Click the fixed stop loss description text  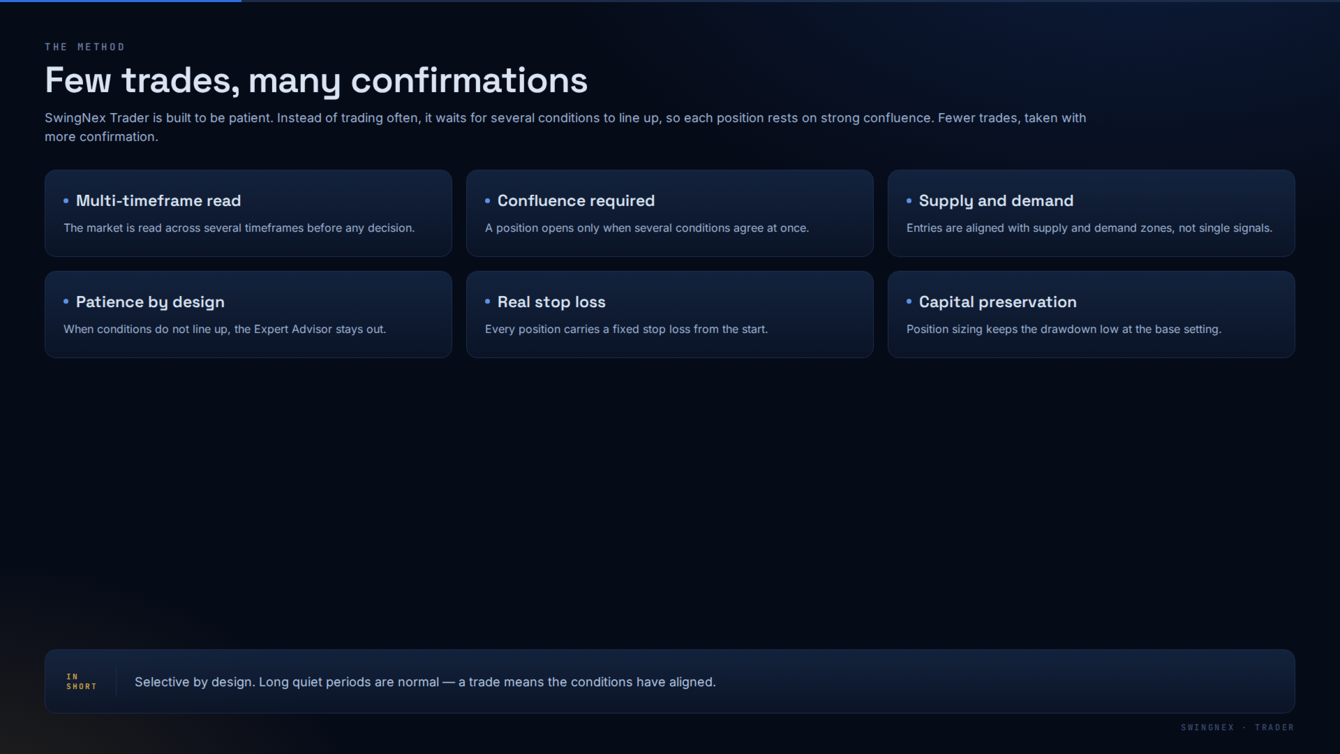pyautogui.click(x=626, y=330)
